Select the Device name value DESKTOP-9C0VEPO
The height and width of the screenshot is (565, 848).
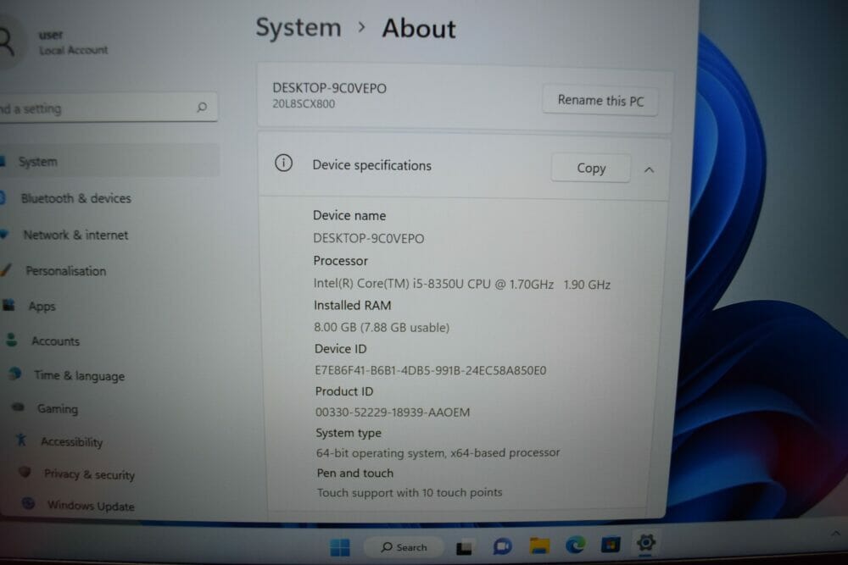pos(368,238)
